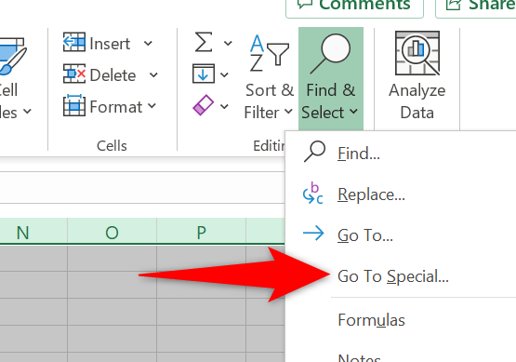Select column P header
The width and height of the screenshot is (516, 362).
click(202, 232)
